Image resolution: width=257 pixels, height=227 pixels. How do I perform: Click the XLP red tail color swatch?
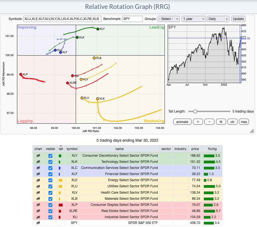[x=61, y=205]
